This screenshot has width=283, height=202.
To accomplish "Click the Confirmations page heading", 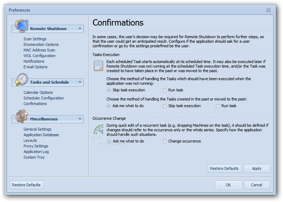I will (118, 23).
